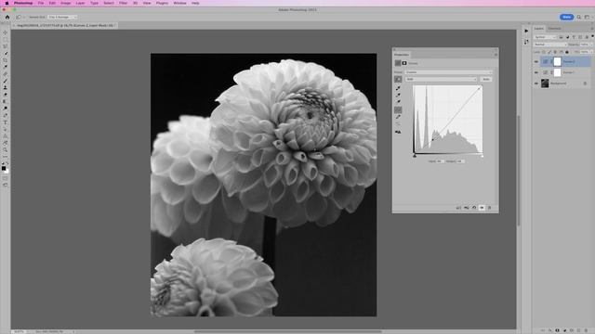Hide the Curves 1 layer
This screenshot has height=334, width=595.
click(x=536, y=72)
